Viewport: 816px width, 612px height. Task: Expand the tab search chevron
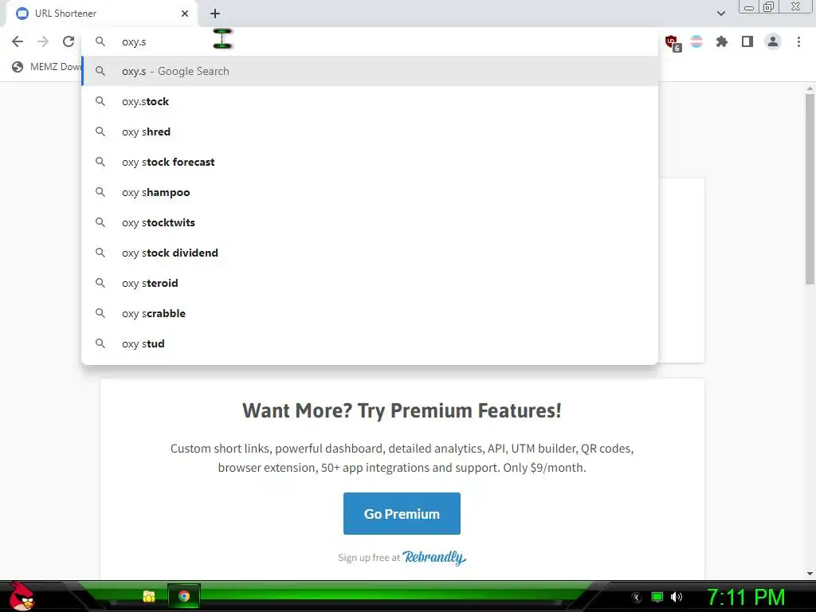click(x=720, y=14)
